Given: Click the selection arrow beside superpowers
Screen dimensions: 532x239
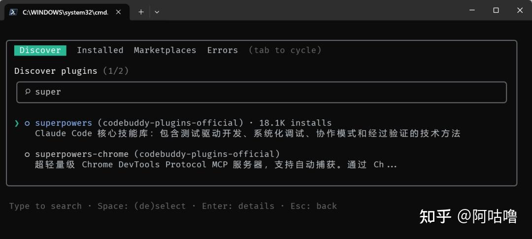Looking at the screenshot, I should 17,123.
